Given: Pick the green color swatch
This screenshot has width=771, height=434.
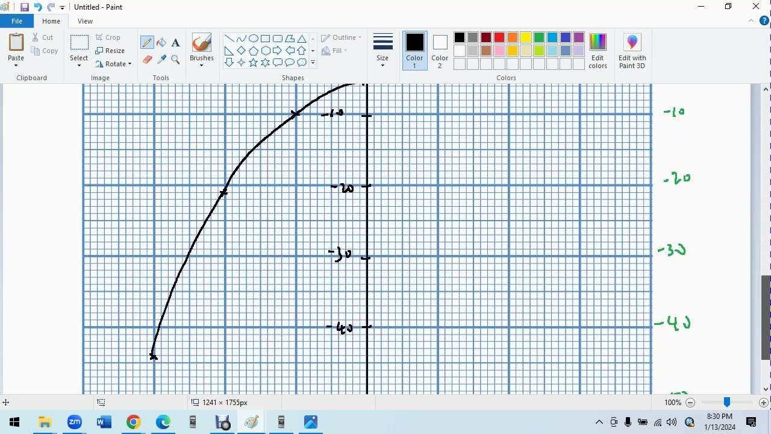Looking at the screenshot, I should coord(539,38).
